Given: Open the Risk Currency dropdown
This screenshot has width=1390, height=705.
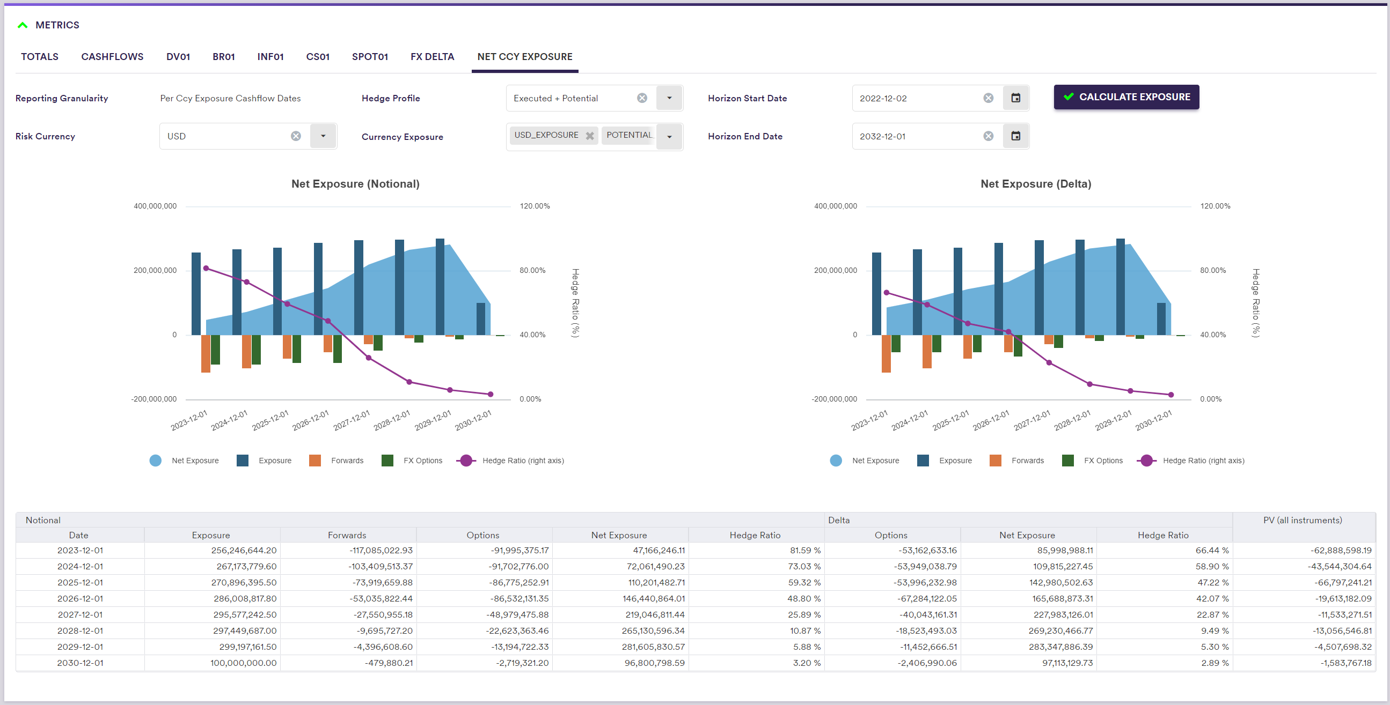Looking at the screenshot, I should (x=323, y=136).
